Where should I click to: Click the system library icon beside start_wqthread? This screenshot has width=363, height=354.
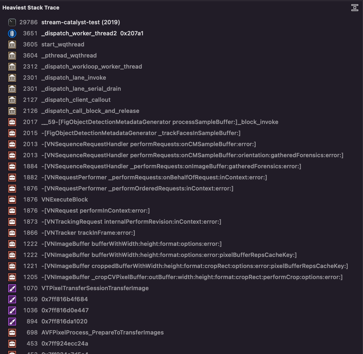pyautogui.click(x=12, y=45)
